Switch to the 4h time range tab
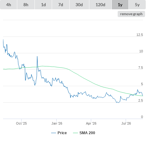146x141 pixels. [x=9, y=5]
